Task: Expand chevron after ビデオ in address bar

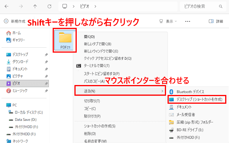Action: coord(95,6)
